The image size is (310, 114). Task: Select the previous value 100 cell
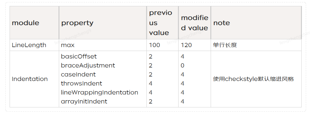pyautogui.click(x=163, y=45)
